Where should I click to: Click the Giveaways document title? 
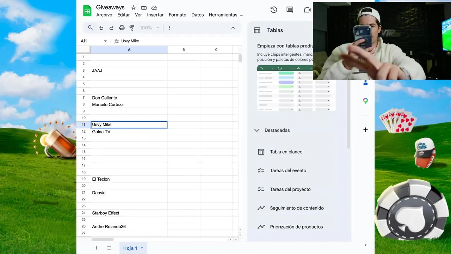tap(110, 7)
